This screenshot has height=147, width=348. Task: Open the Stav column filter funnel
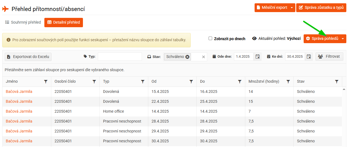[337, 82]
